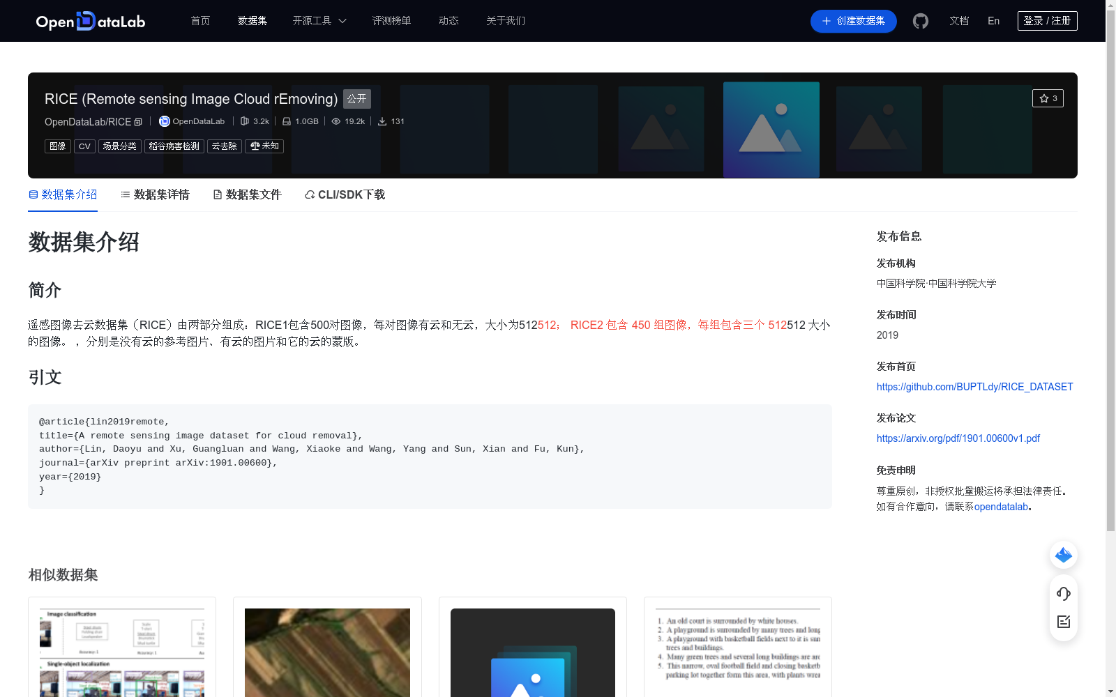Open the GitHub RICE_DATASET homepage link
This screenshot has width=1116, height=697.
tap(975, 387)
